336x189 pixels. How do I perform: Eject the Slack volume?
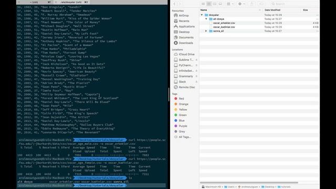[196, 82]
